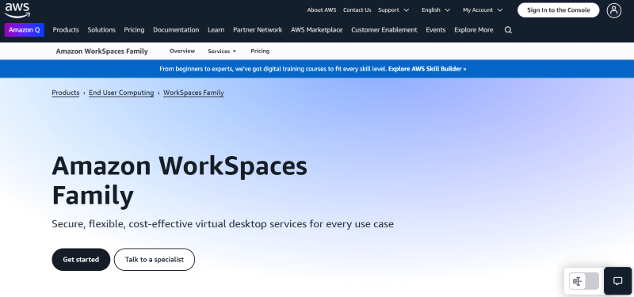Screen dimensions: 634x297
Task: Go to End User Computing breadcrumb
Action: pyautogui.click(x=121, y=93)
